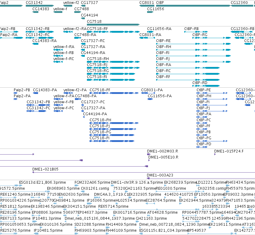
Task: Click EST SD23288.5prime label
Action: point(90,224)
